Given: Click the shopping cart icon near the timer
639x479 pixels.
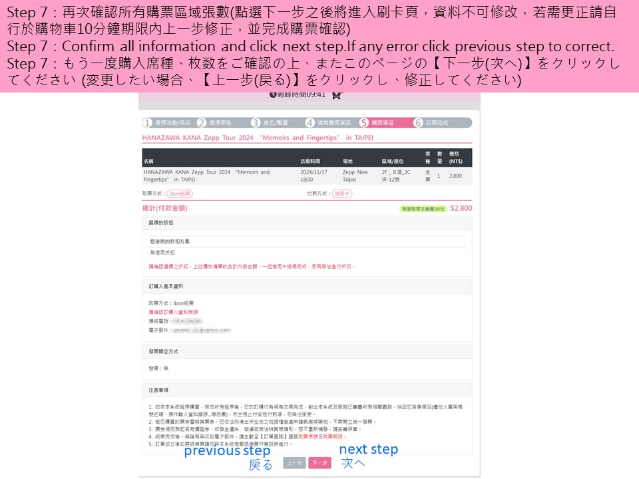Looking at the screenshot, I should (336, 95).
